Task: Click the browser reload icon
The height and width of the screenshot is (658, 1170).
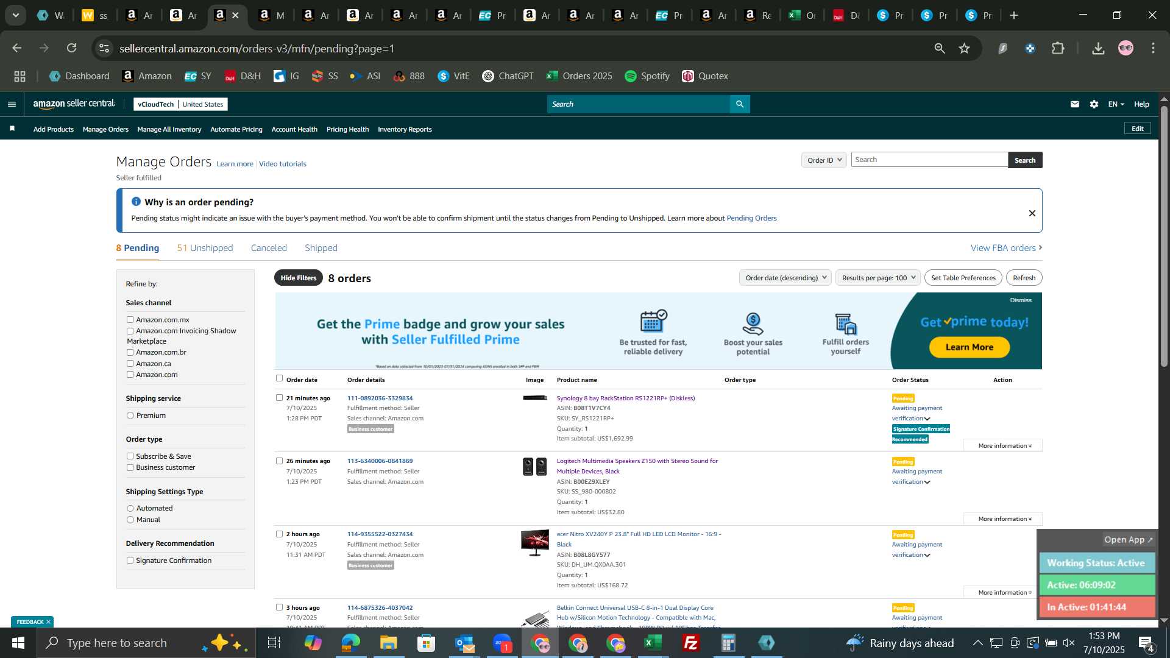Action: tap(72, 48)
